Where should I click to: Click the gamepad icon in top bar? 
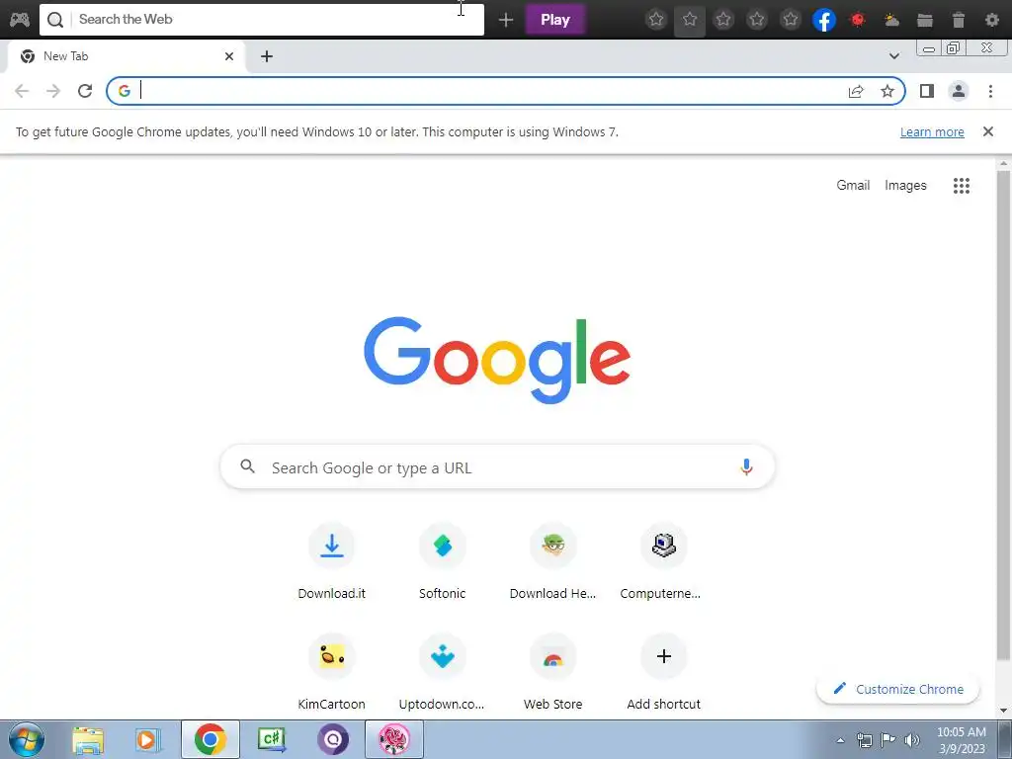click(20, 20)
